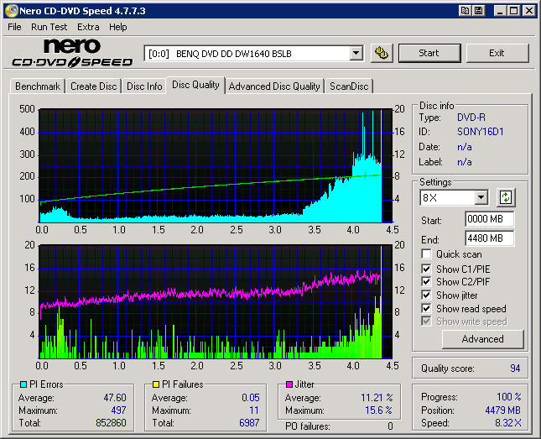This screenshot has width=541, height=439.
Task: Click the copy screenshot icon in title bar
Action: tap(464, 11)
